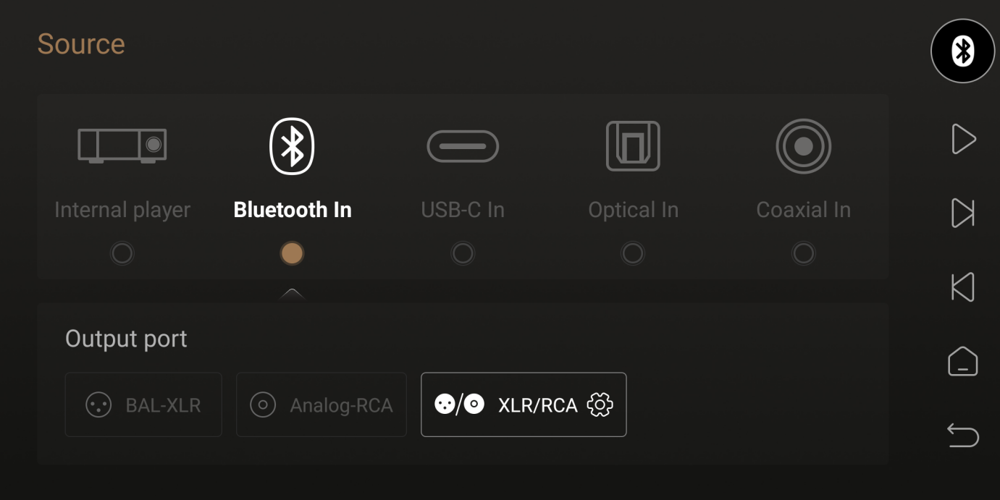1000x500 pixels.
Task: Pick the Optical In port icon
Action: (x=633, y=146)
